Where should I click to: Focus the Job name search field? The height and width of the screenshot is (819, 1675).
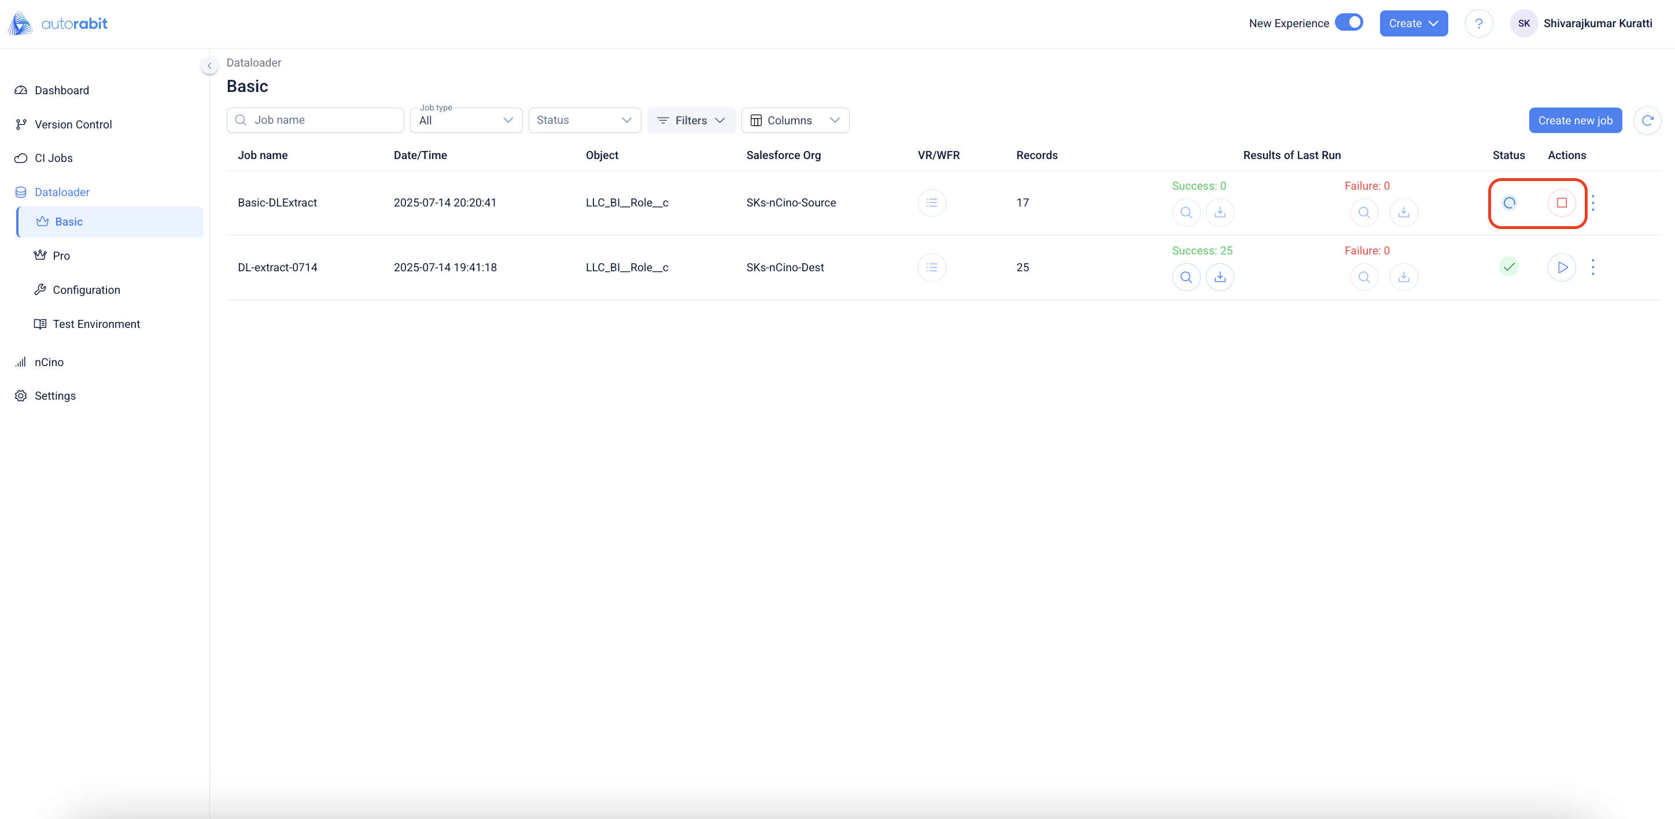(324, 120)
